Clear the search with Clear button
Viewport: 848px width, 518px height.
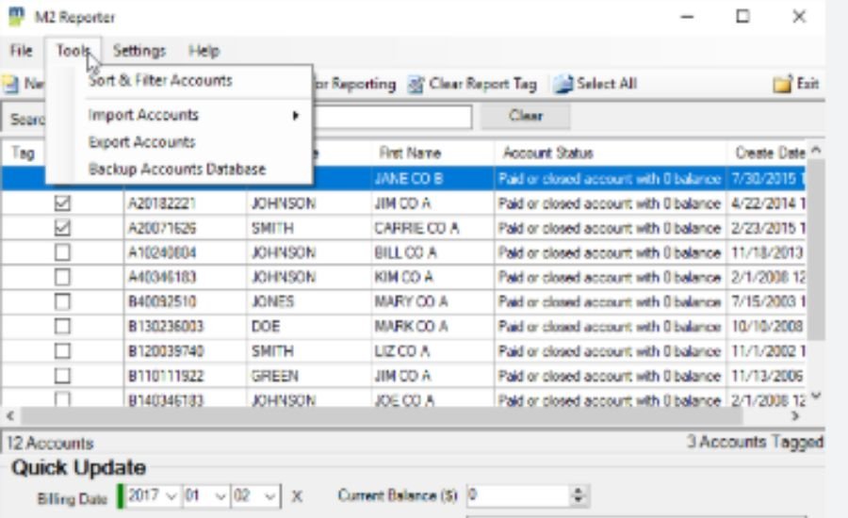pos(525,116)
